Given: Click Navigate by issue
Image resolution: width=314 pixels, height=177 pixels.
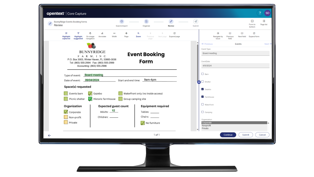Looking at the screenshot, I should 218,36.
